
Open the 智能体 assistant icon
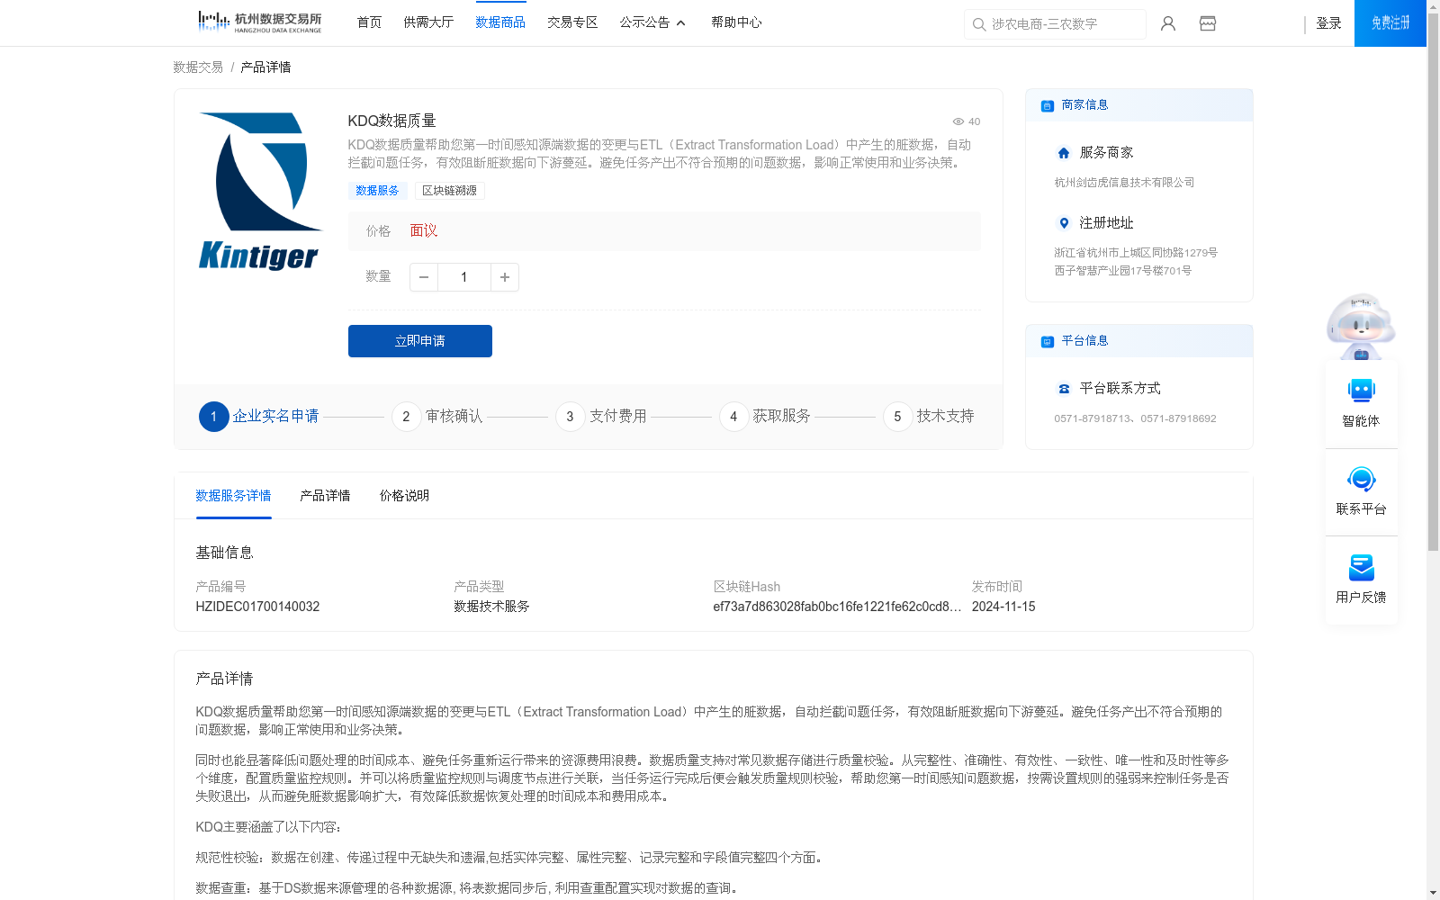[1361, 391]
